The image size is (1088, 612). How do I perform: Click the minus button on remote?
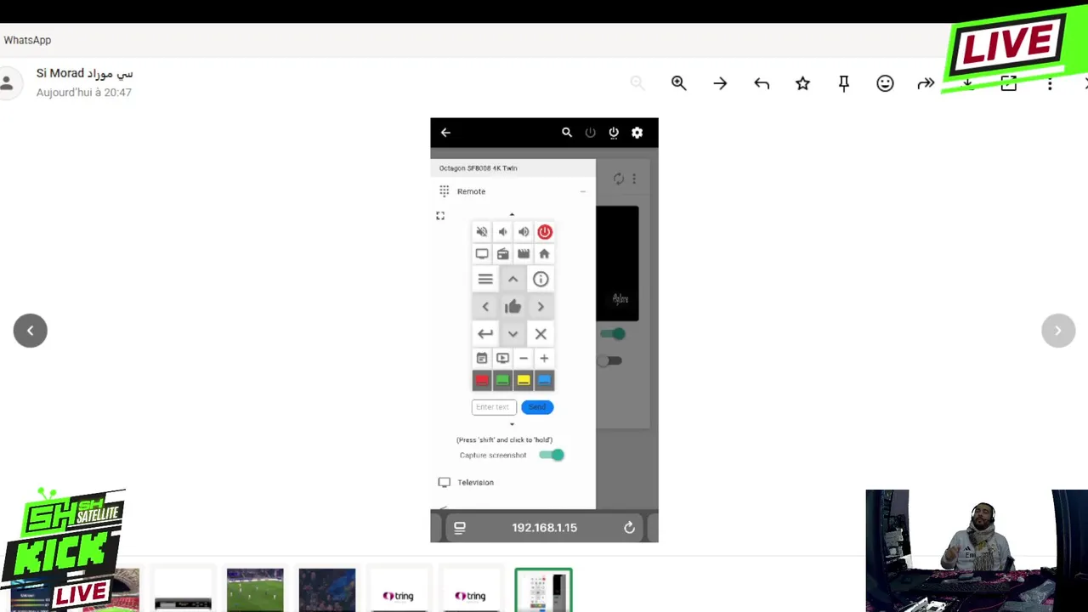(x=524, y=359)
